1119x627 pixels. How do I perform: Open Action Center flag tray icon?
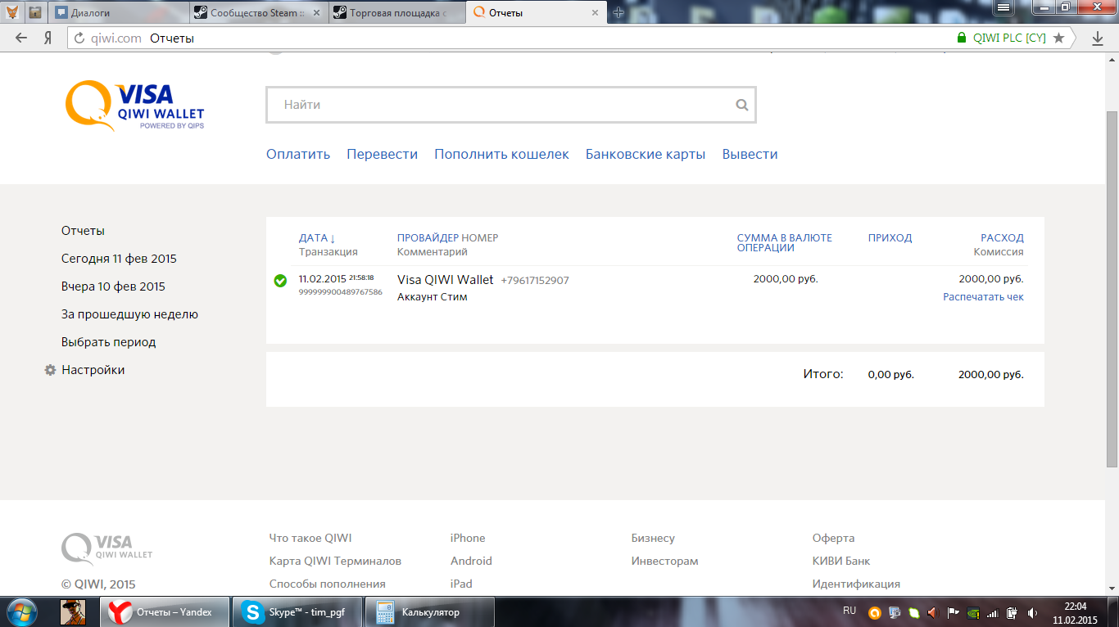tap(953, 612)
